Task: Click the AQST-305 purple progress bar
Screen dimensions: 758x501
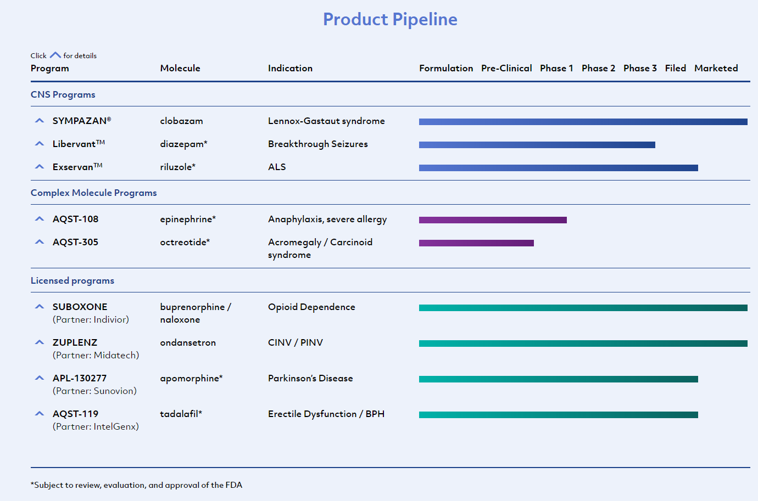Action: tap(476, 243)
